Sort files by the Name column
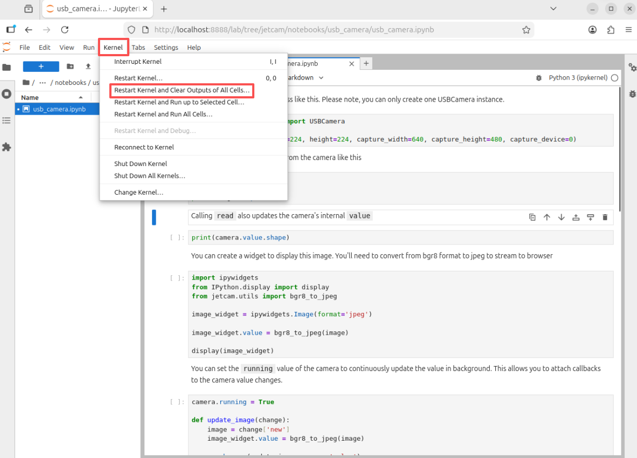This screenshot has height=458, width=637. [52, 97]
